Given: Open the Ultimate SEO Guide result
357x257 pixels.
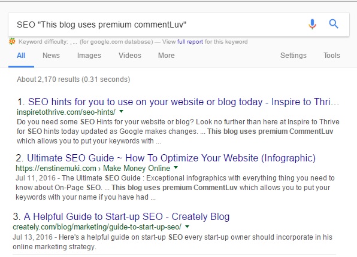Looking at the screenshot, I should click(171, 158).
